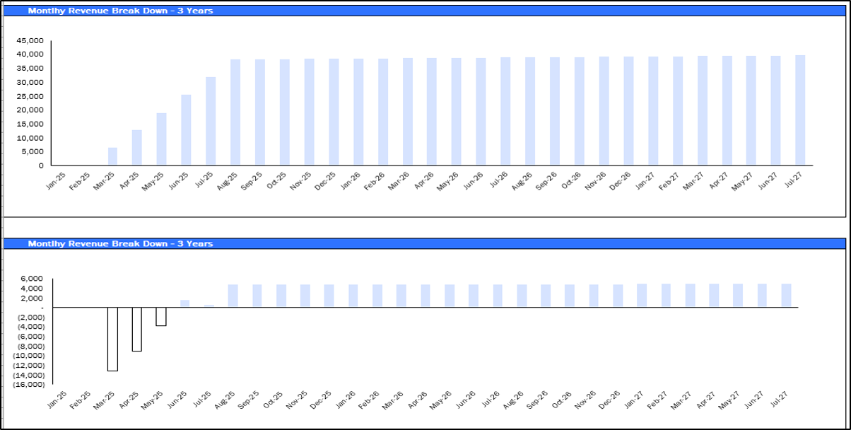This screenshot has width=851, height=430.
Task: Select the negative May-25 bar in bottom chart
Action: point(161,316)
